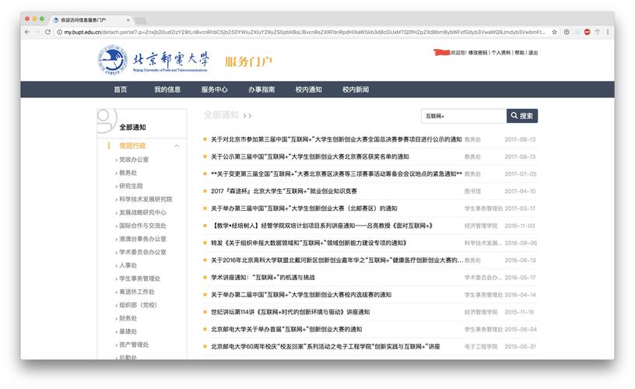Close the 欢迎访问信息服务门户 browser tab
The image size is (635, 389).
click(128, 19)
